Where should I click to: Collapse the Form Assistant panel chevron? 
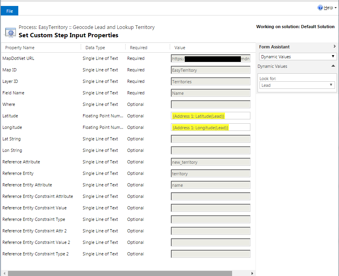pyautogui.click(x=335, y=46)
